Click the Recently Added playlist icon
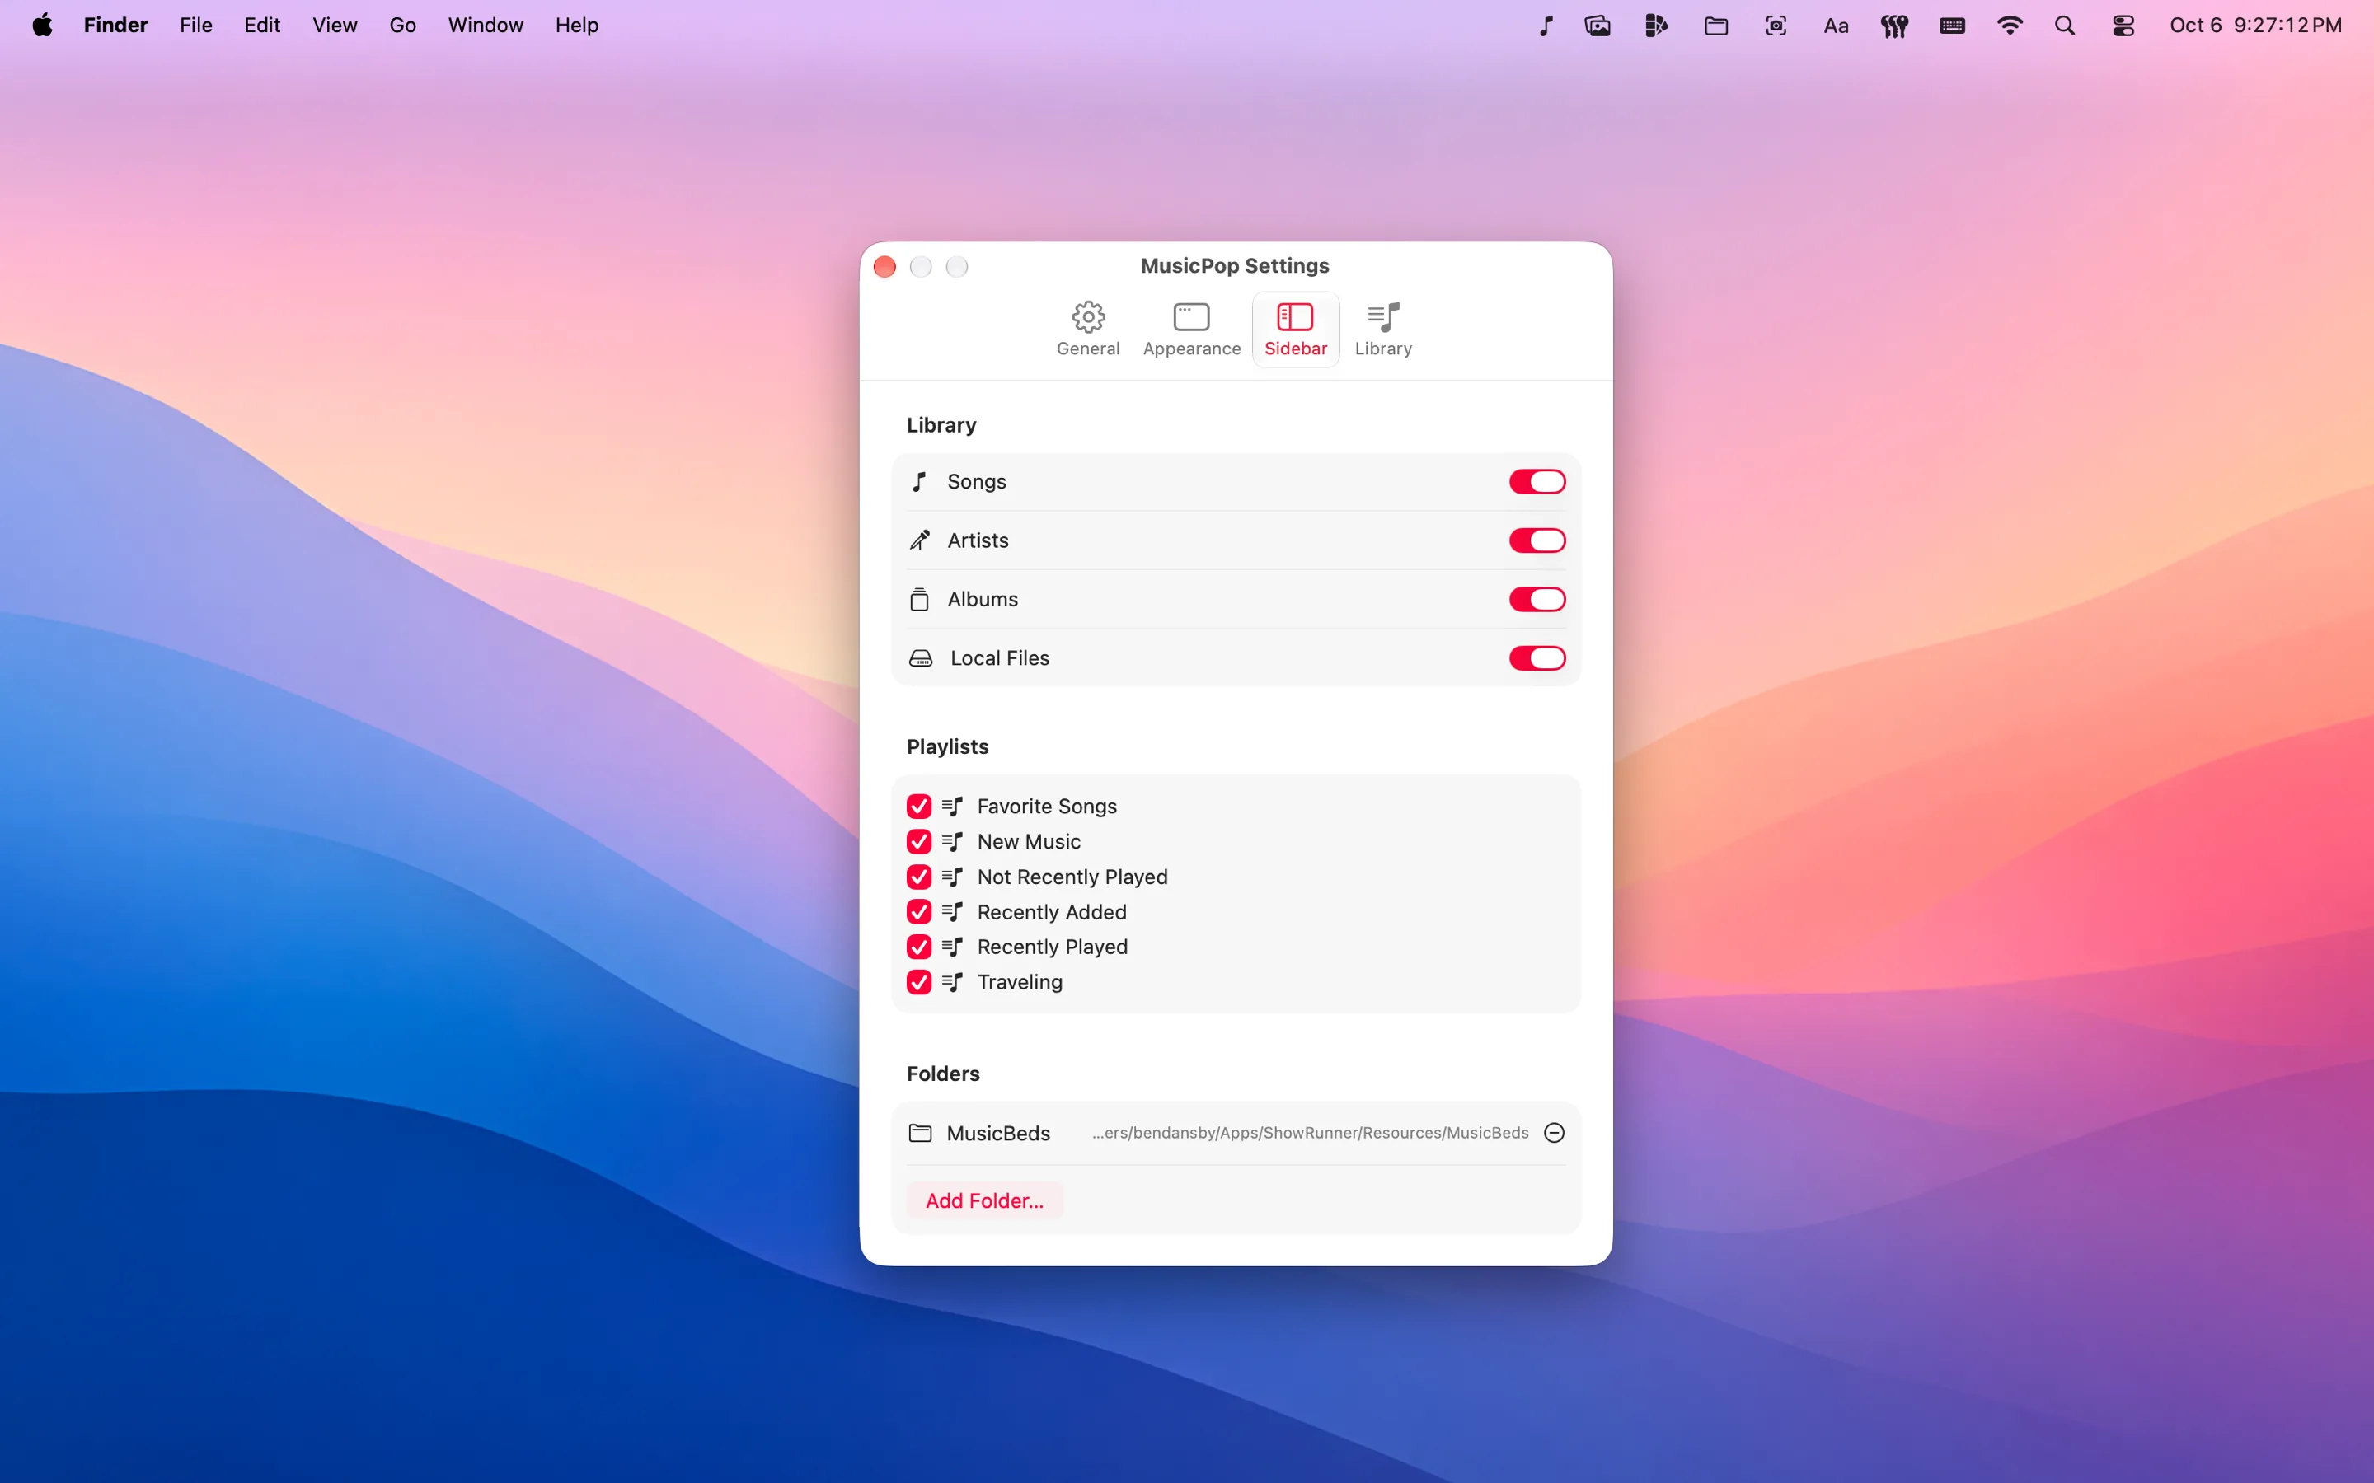 point(953,912)
